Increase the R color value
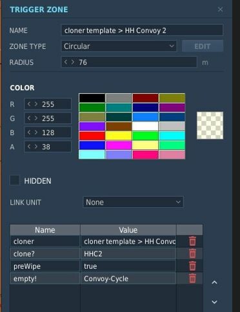The height and width of the screenshot is (312, 240). click(x=36, y=104)
